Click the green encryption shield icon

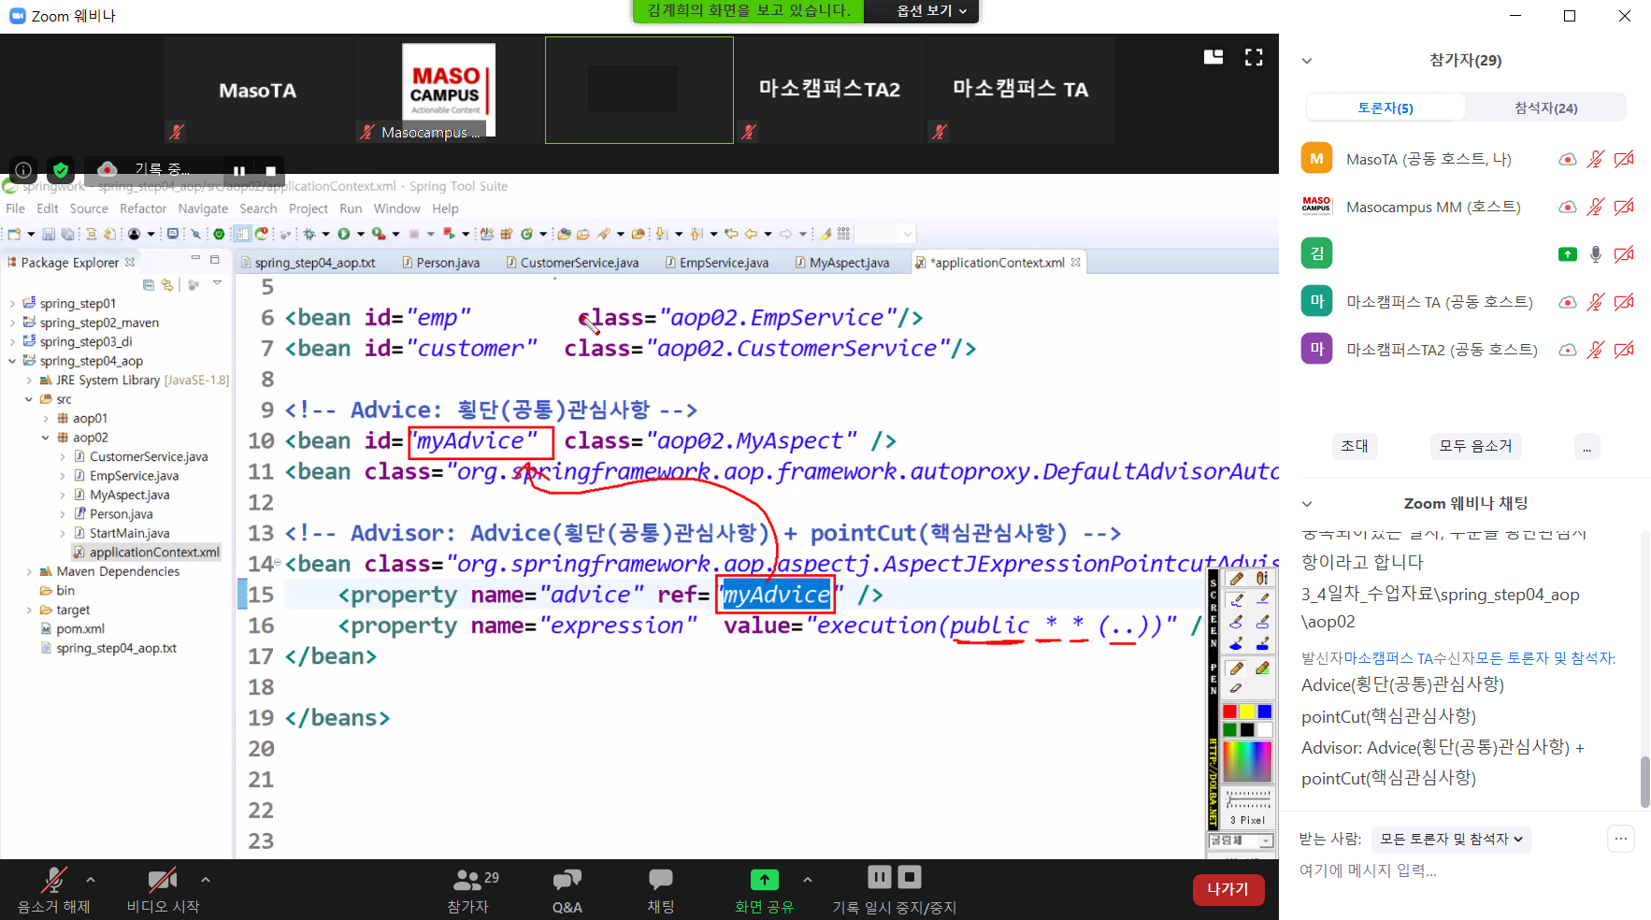pos(61,170)
